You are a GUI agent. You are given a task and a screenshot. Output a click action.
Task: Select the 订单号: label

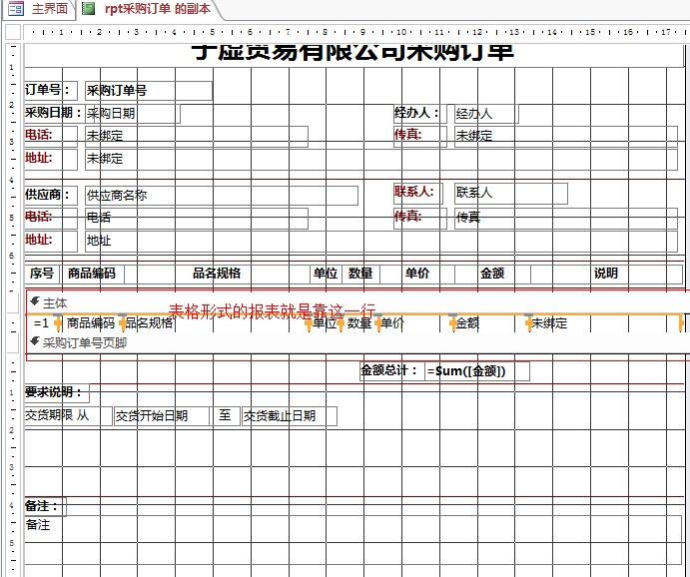[51, 90]
